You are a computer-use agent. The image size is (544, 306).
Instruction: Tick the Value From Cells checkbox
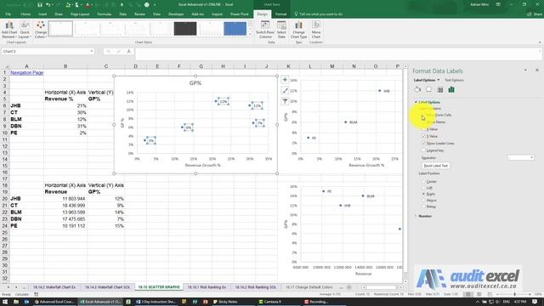[x=423, y=116]
